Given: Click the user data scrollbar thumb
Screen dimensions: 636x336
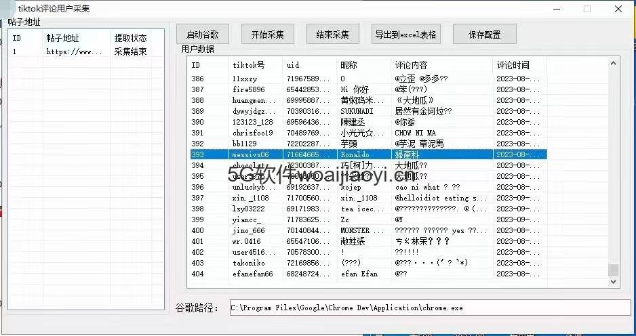Looking at the screenshot, I should [x=613, y=270].
